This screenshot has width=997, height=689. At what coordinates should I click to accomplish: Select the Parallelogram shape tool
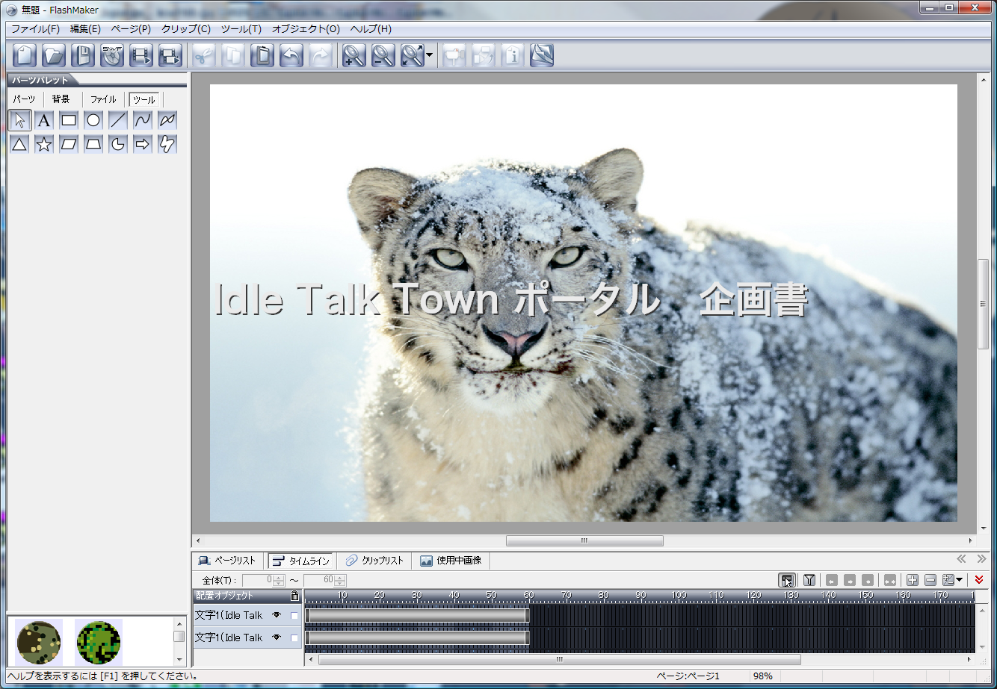coord(69,145)
